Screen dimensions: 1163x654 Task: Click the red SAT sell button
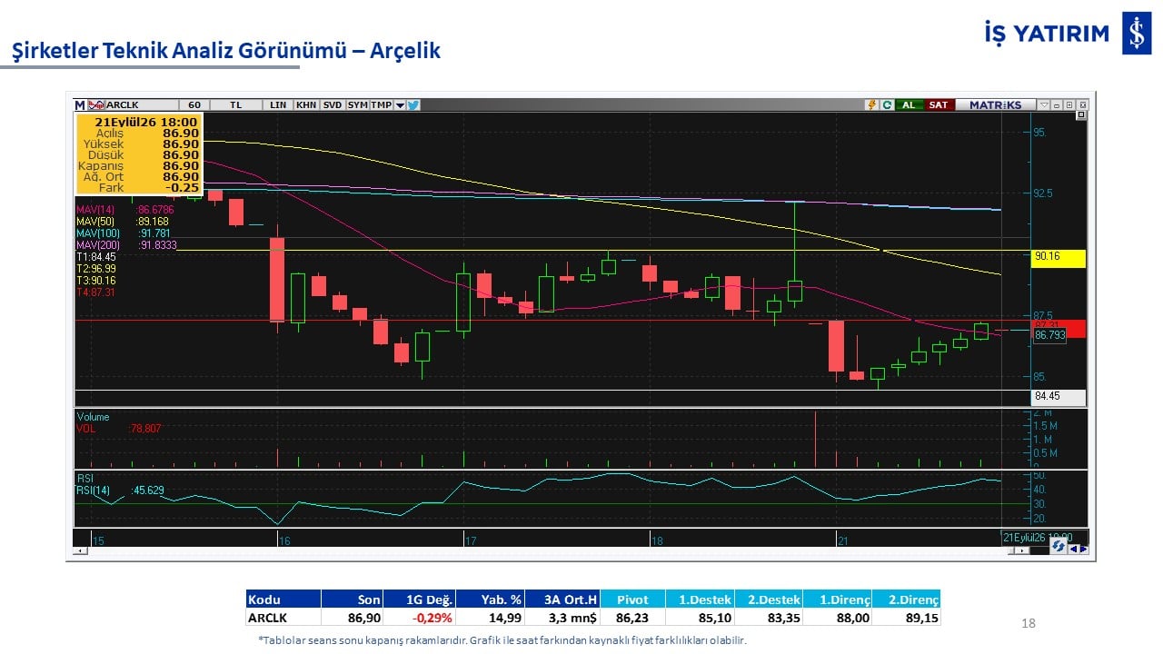[x=939, y=104]
